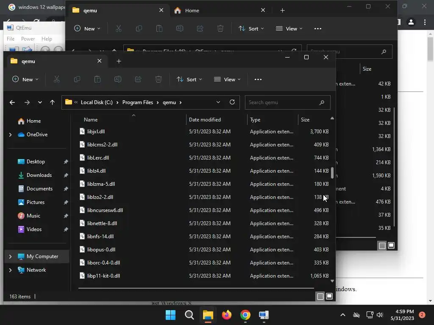Open the Sort dropdown in front qemu window
Screen dimensions: 434x325
tap(189, 79)
